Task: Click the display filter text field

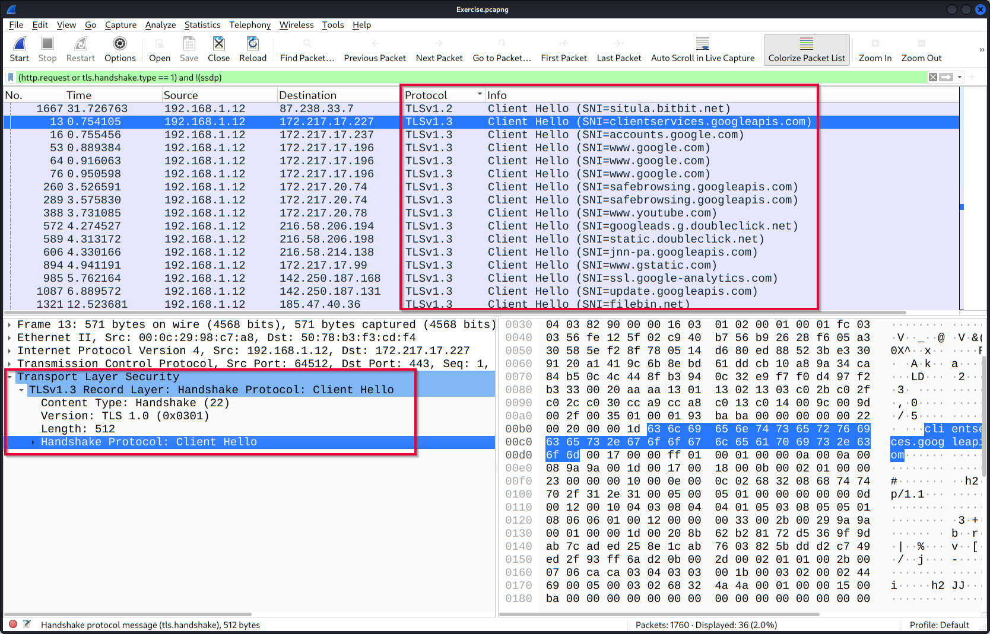Action: click(x=472, y=77)
